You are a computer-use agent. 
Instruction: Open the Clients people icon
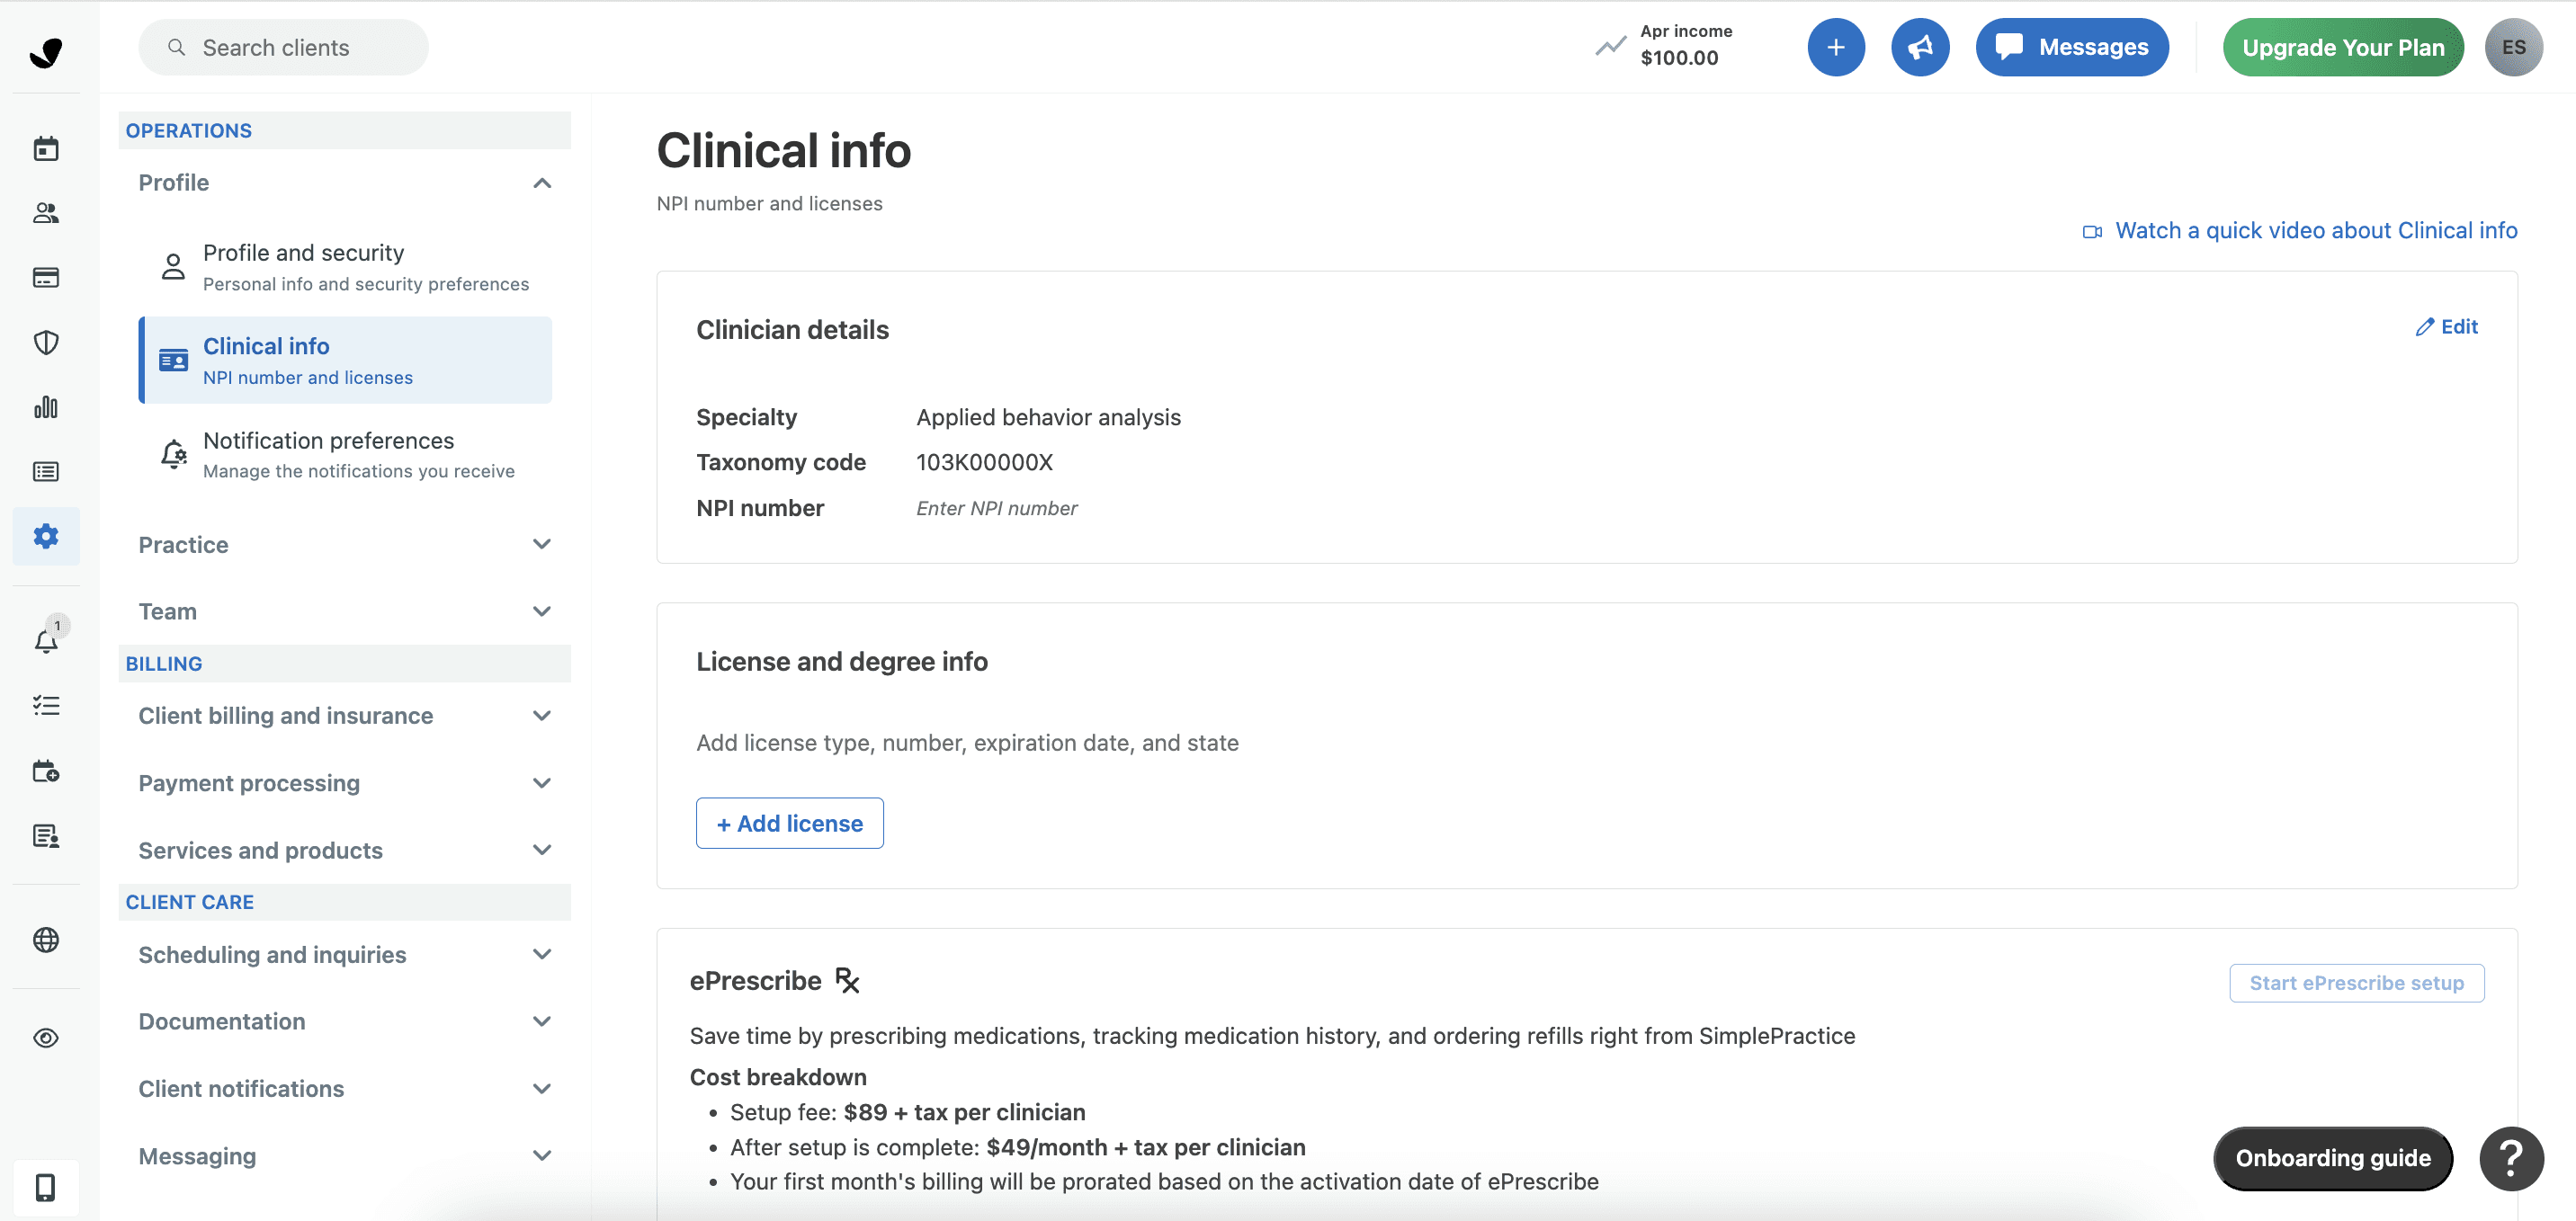(46, 213)
